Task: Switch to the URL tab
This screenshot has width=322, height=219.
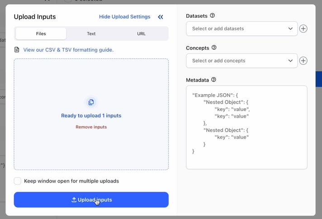Action: coord(141,34)
